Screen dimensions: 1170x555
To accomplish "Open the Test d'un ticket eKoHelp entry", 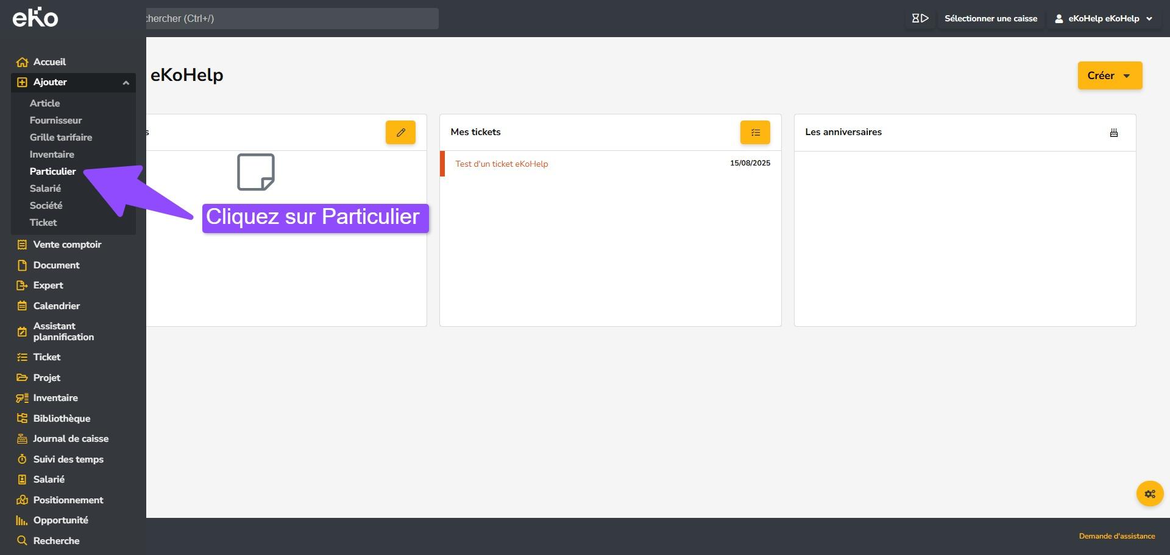I will tap(502, 164).
